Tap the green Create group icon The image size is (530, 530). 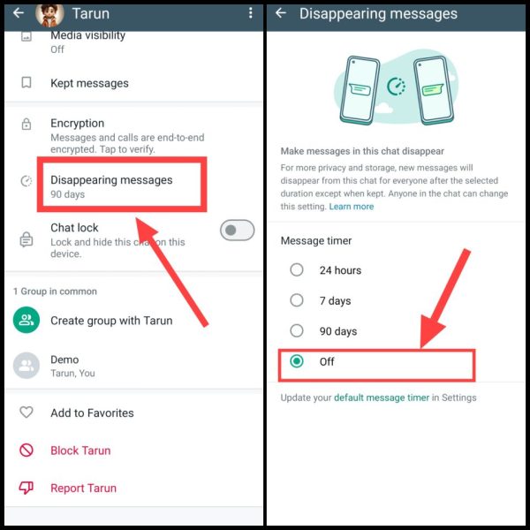(26, 320)
